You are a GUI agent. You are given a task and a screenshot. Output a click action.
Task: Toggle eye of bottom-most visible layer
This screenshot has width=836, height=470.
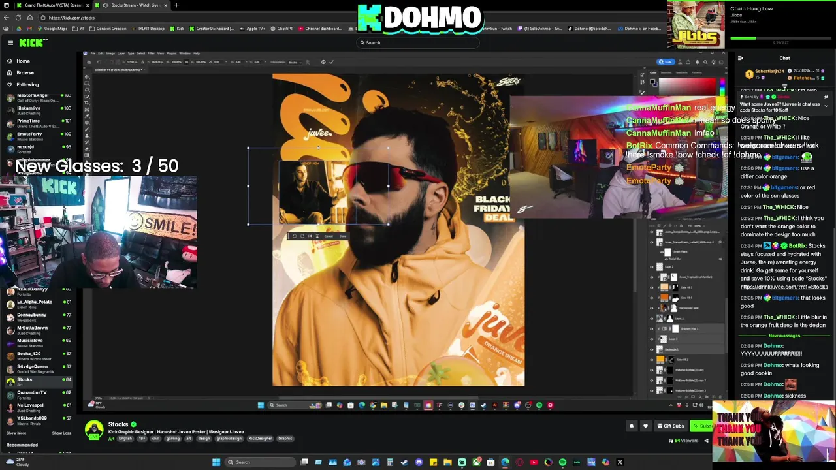click(x=651, y=390)
